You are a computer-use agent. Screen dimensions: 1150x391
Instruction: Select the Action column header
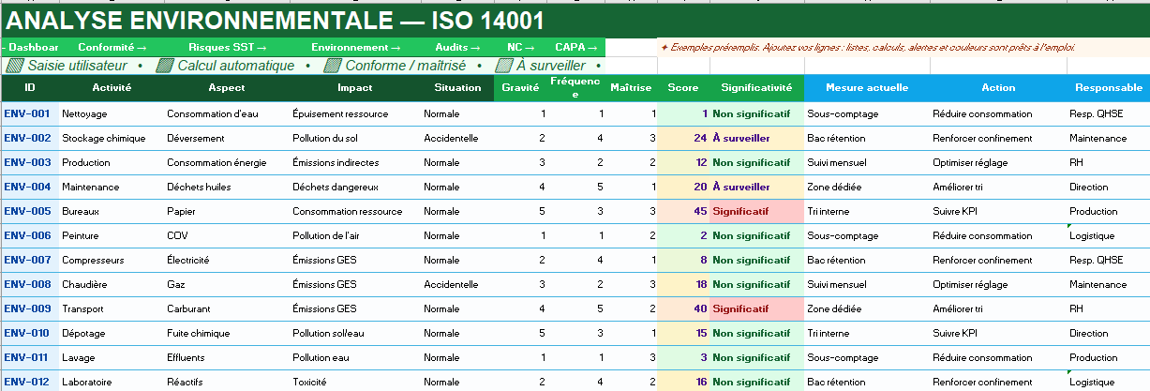point(998,88)
